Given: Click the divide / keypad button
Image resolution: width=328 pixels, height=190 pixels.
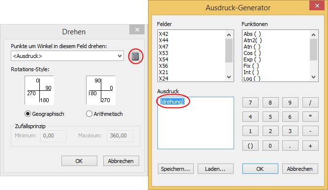Looking at the screenshot, I should [x=310, y=102].
